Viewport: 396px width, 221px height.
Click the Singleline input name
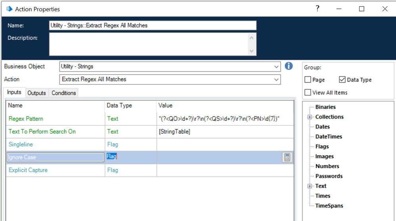[x=21, y=144]
